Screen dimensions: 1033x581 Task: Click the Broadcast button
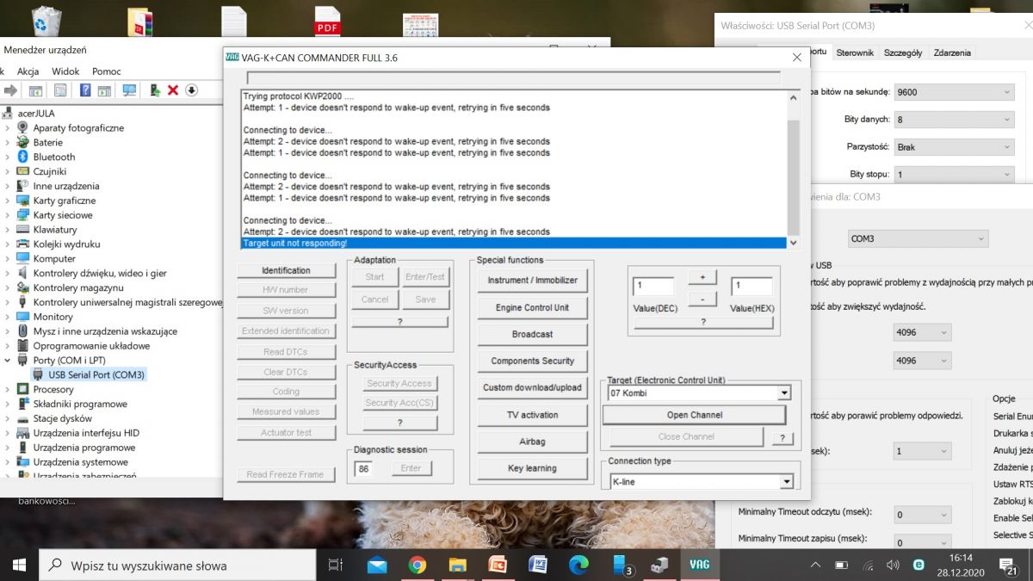pos(532,334)
